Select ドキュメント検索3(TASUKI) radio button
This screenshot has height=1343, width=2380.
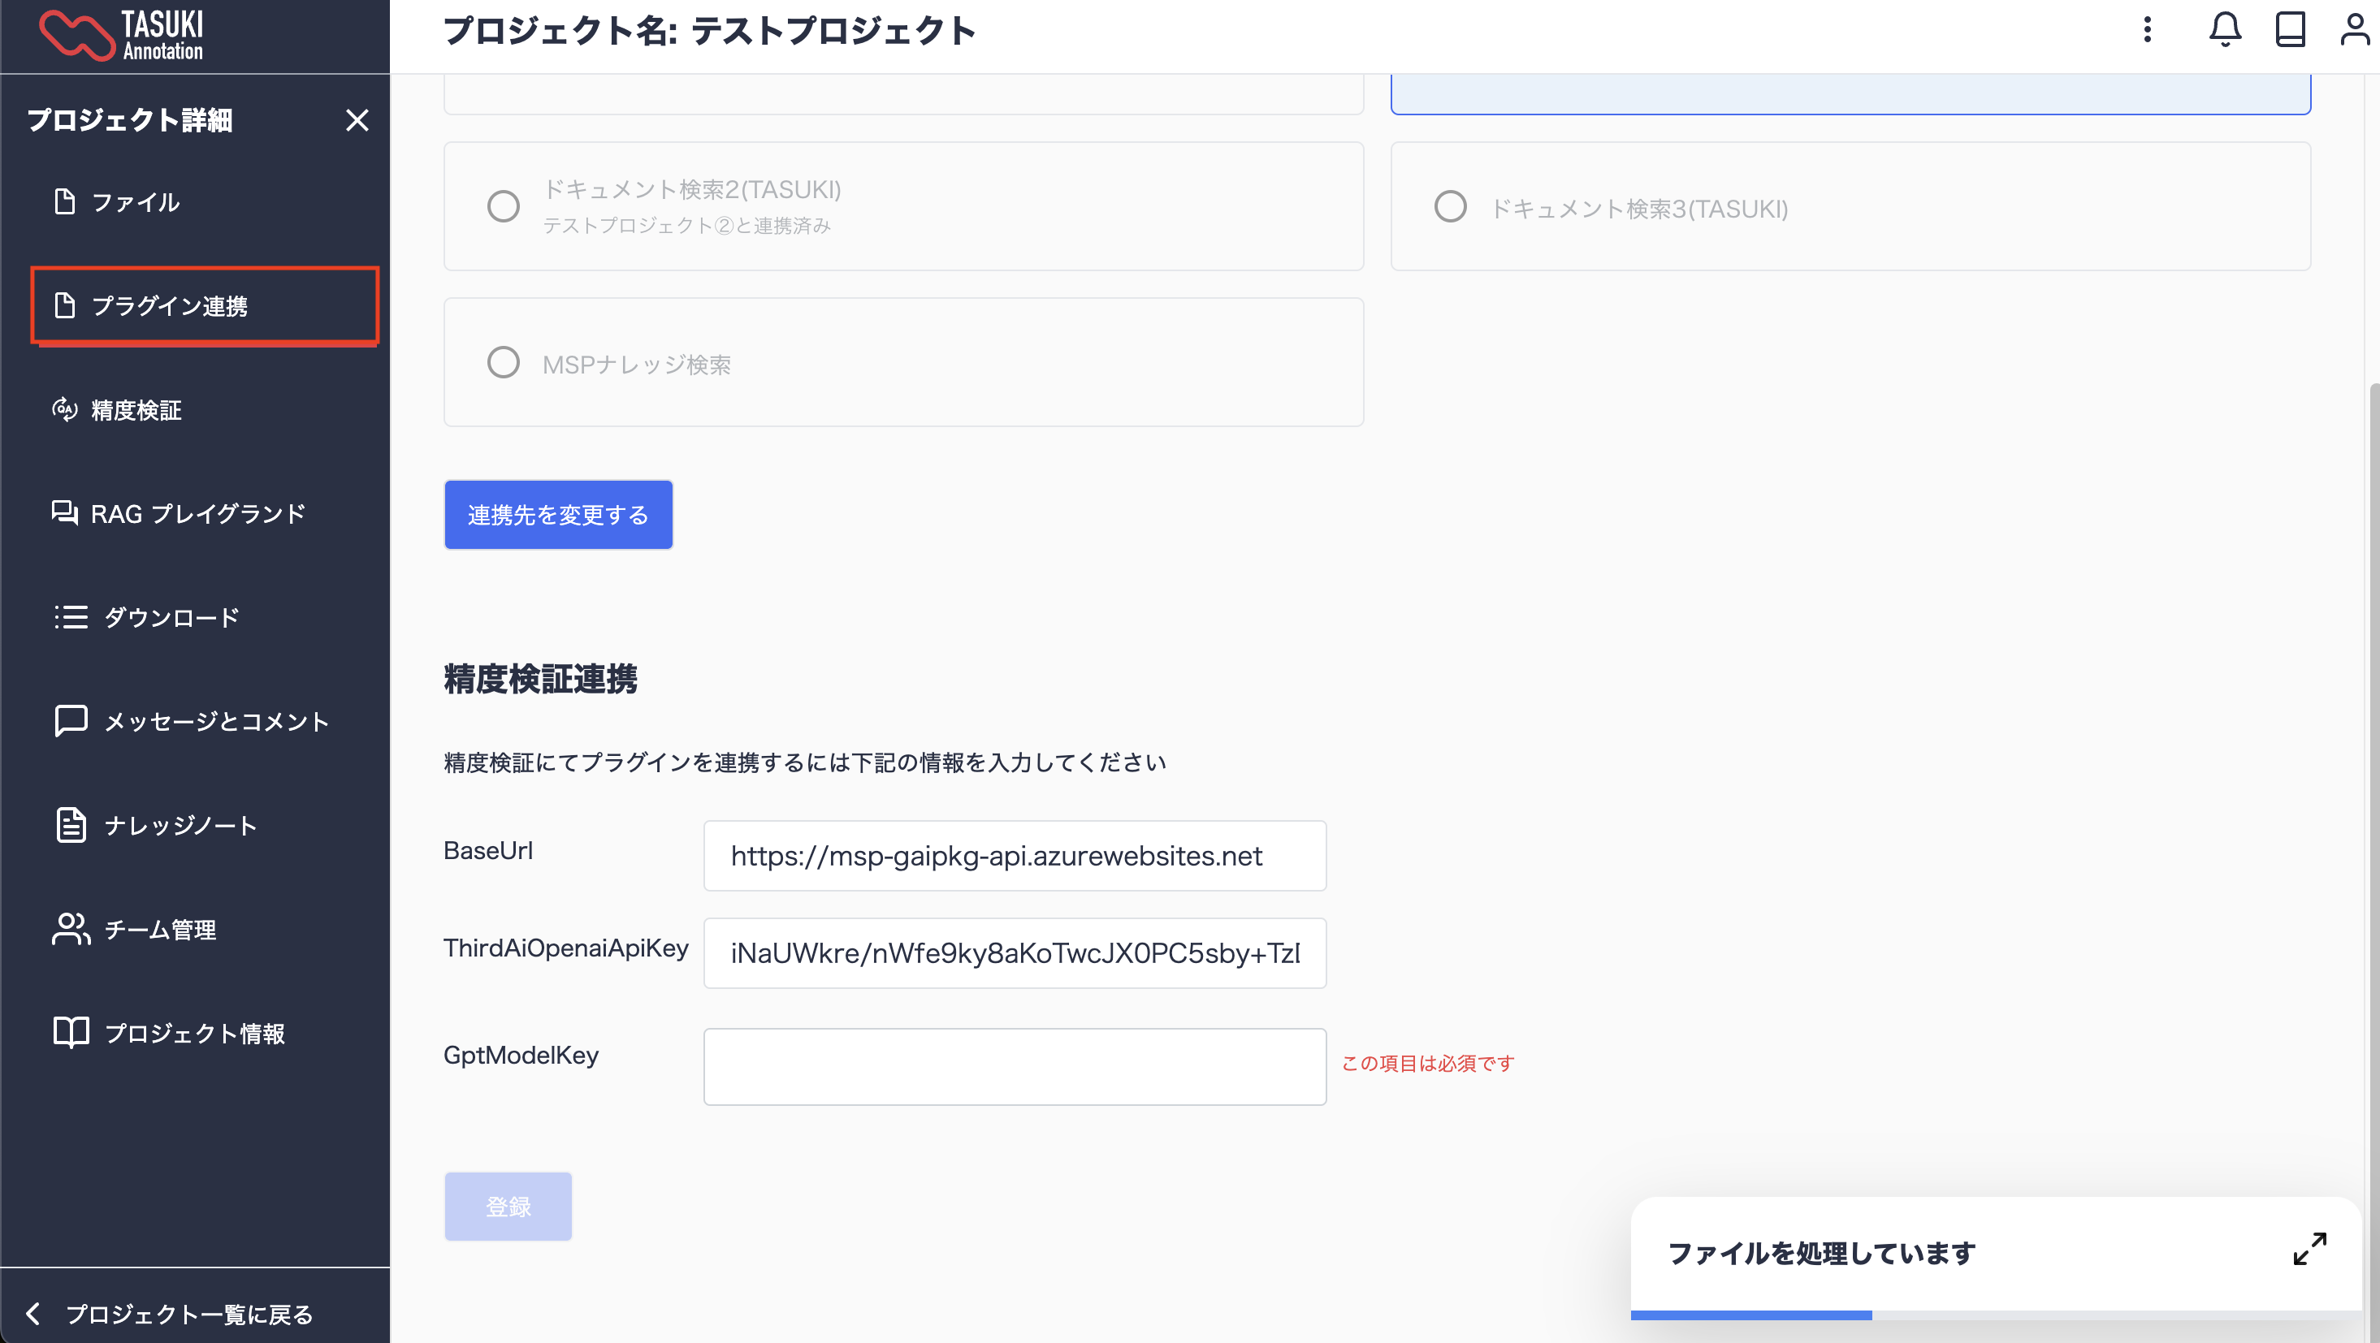pos(1450,206)
